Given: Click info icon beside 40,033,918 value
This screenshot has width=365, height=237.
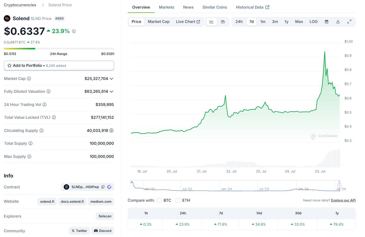Looking at the screenshot, I should pos(112,131).
